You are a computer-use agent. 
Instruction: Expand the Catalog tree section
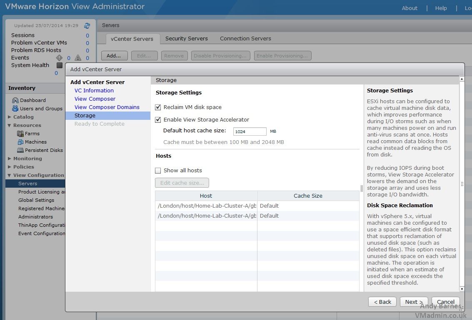pos(9,117)
